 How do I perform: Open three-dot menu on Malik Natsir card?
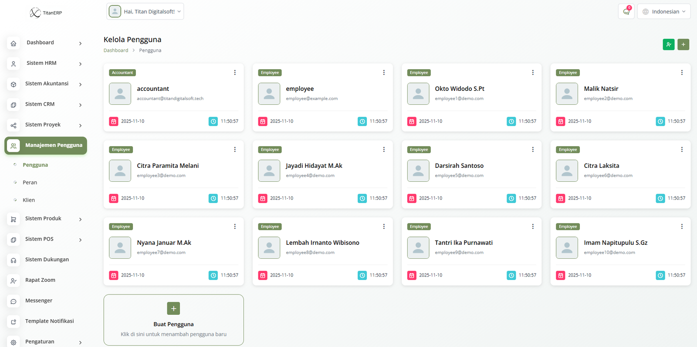coord(682,73)
